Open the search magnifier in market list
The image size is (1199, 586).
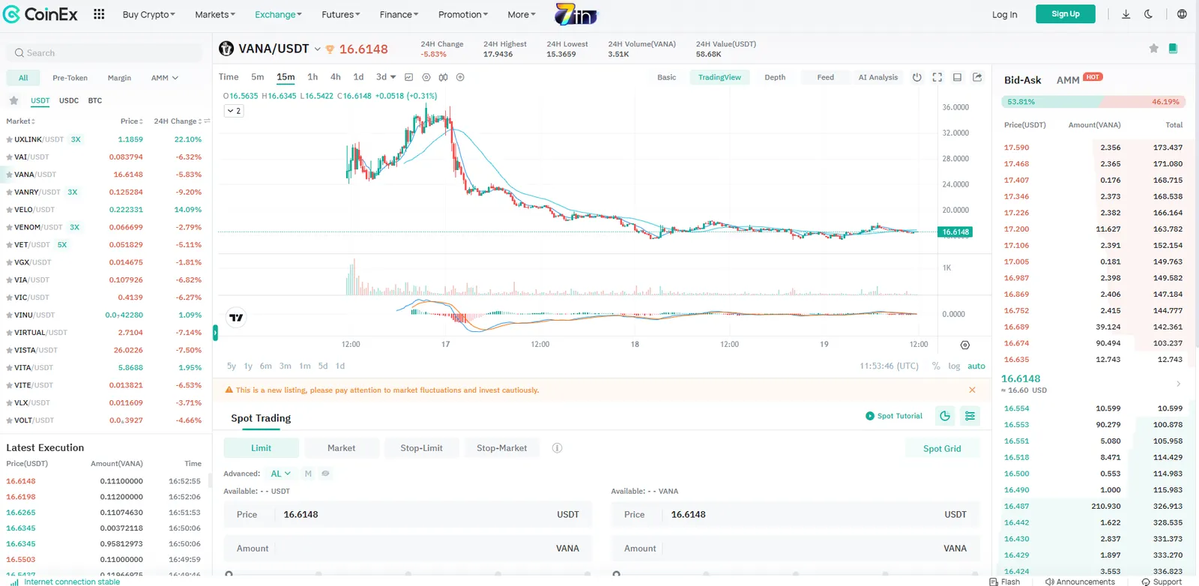[19, 53]
